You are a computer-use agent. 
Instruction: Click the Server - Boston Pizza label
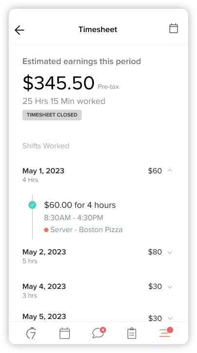pyautogui.click(x=86, y=230)
